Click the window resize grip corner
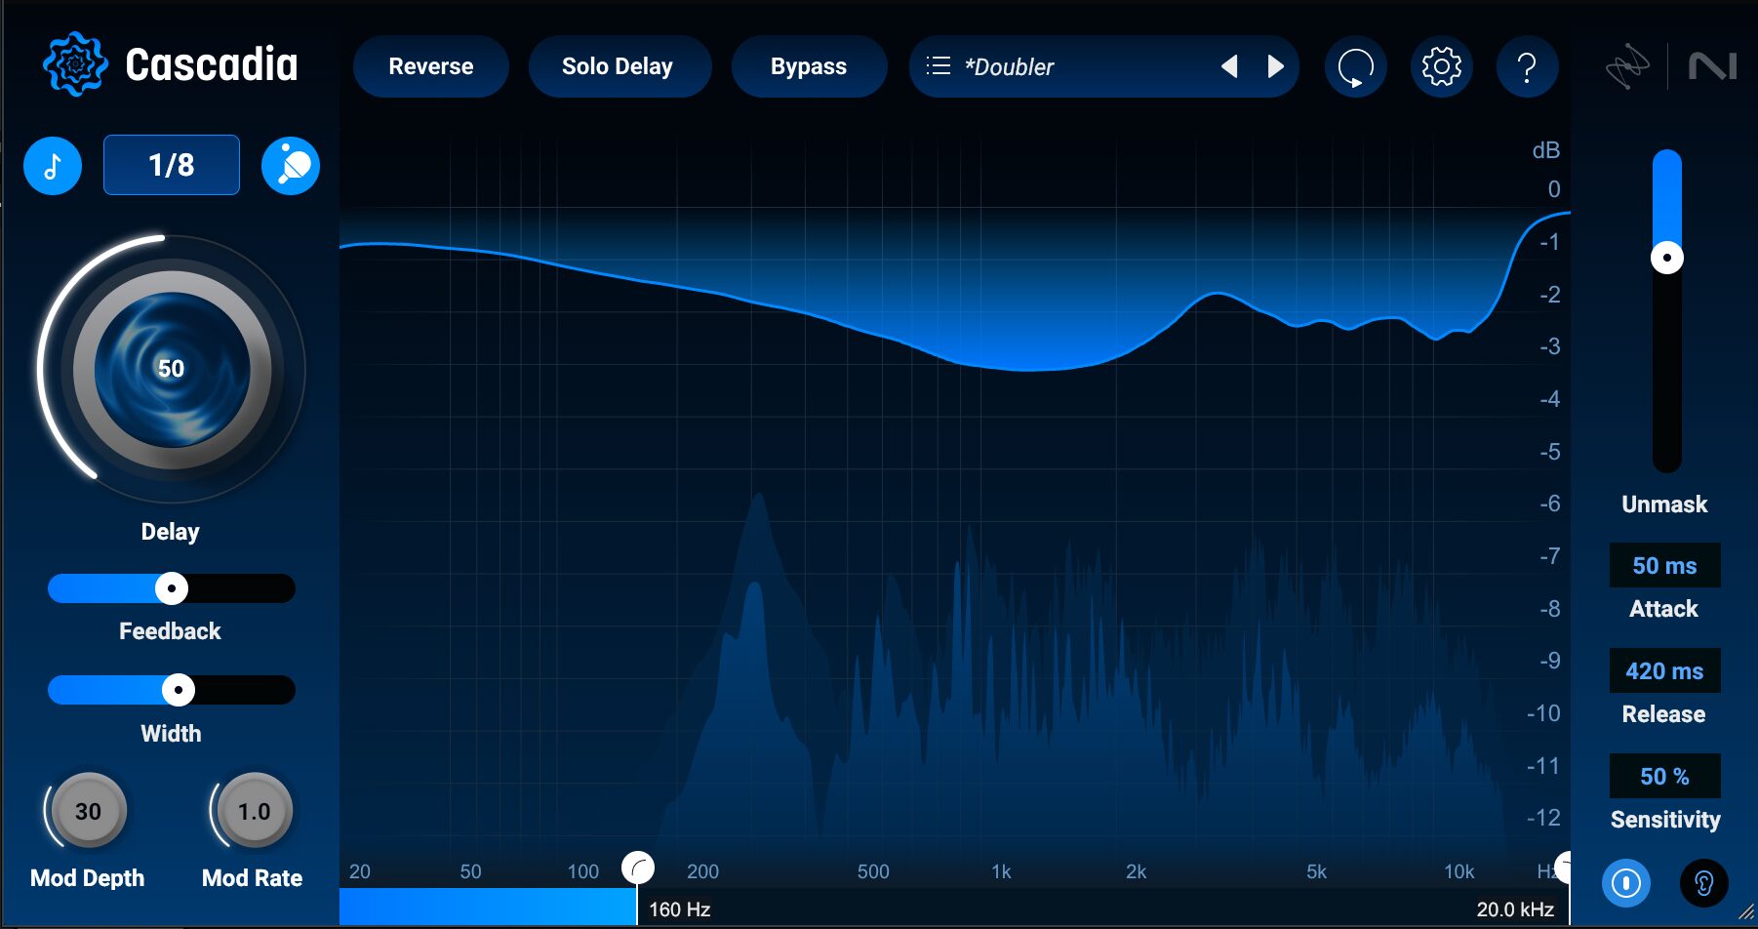1758x929 pixels. point(1744,912)
